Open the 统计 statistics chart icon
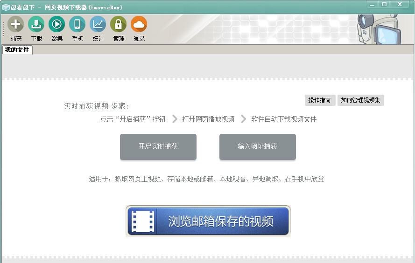Image resolution: width=415 pixels, height=263 pixels. click(x=98, y=24)
